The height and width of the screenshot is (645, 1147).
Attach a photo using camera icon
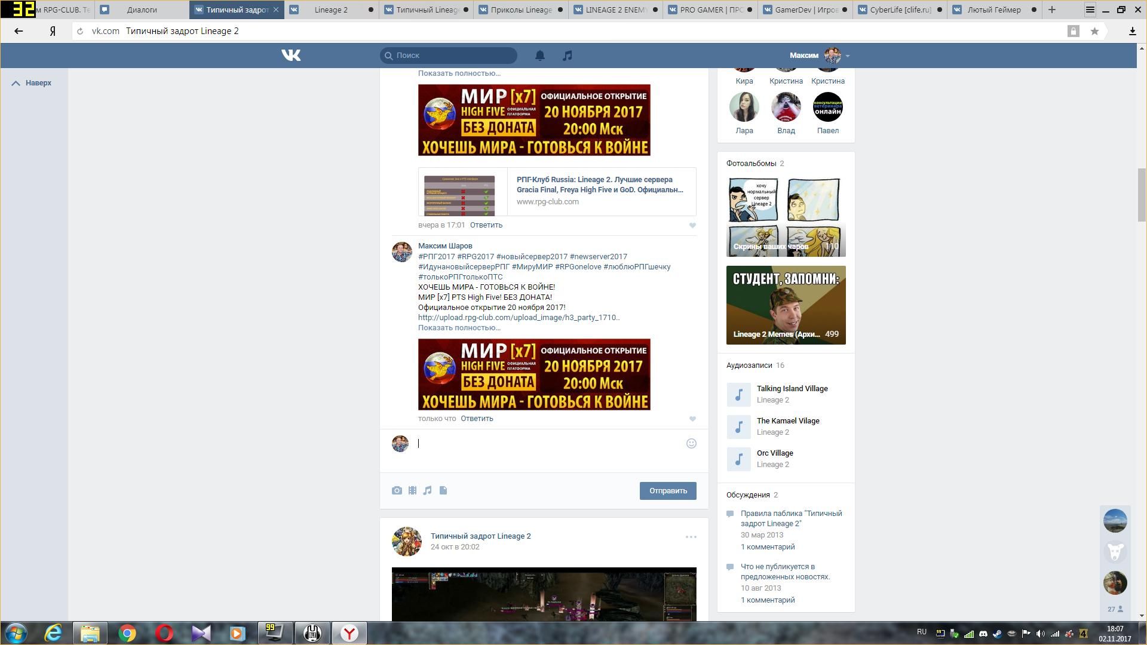[397, 490]
